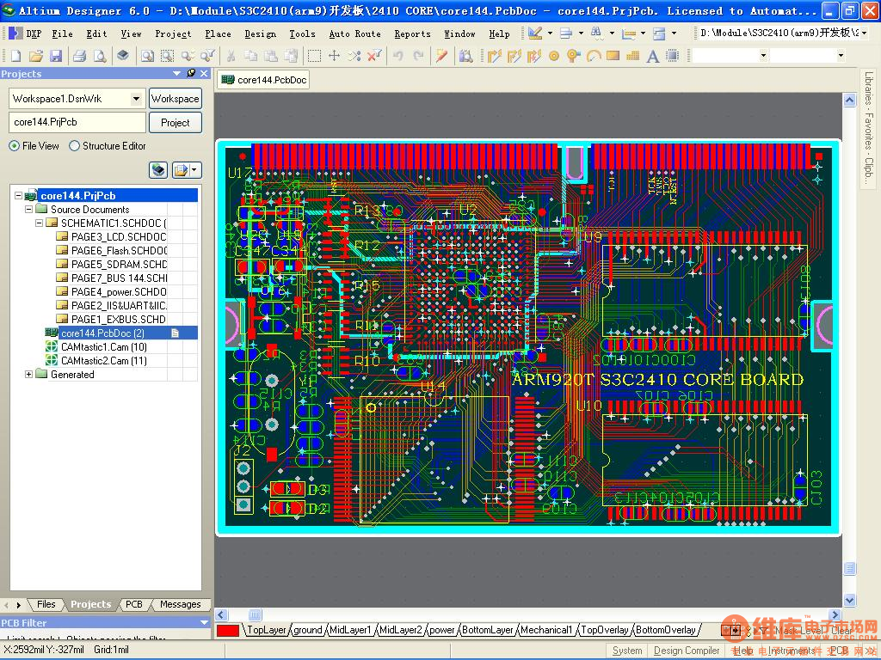881x660 pixels.
Task: Open the Design menu
Action: [x=260, y=34]
